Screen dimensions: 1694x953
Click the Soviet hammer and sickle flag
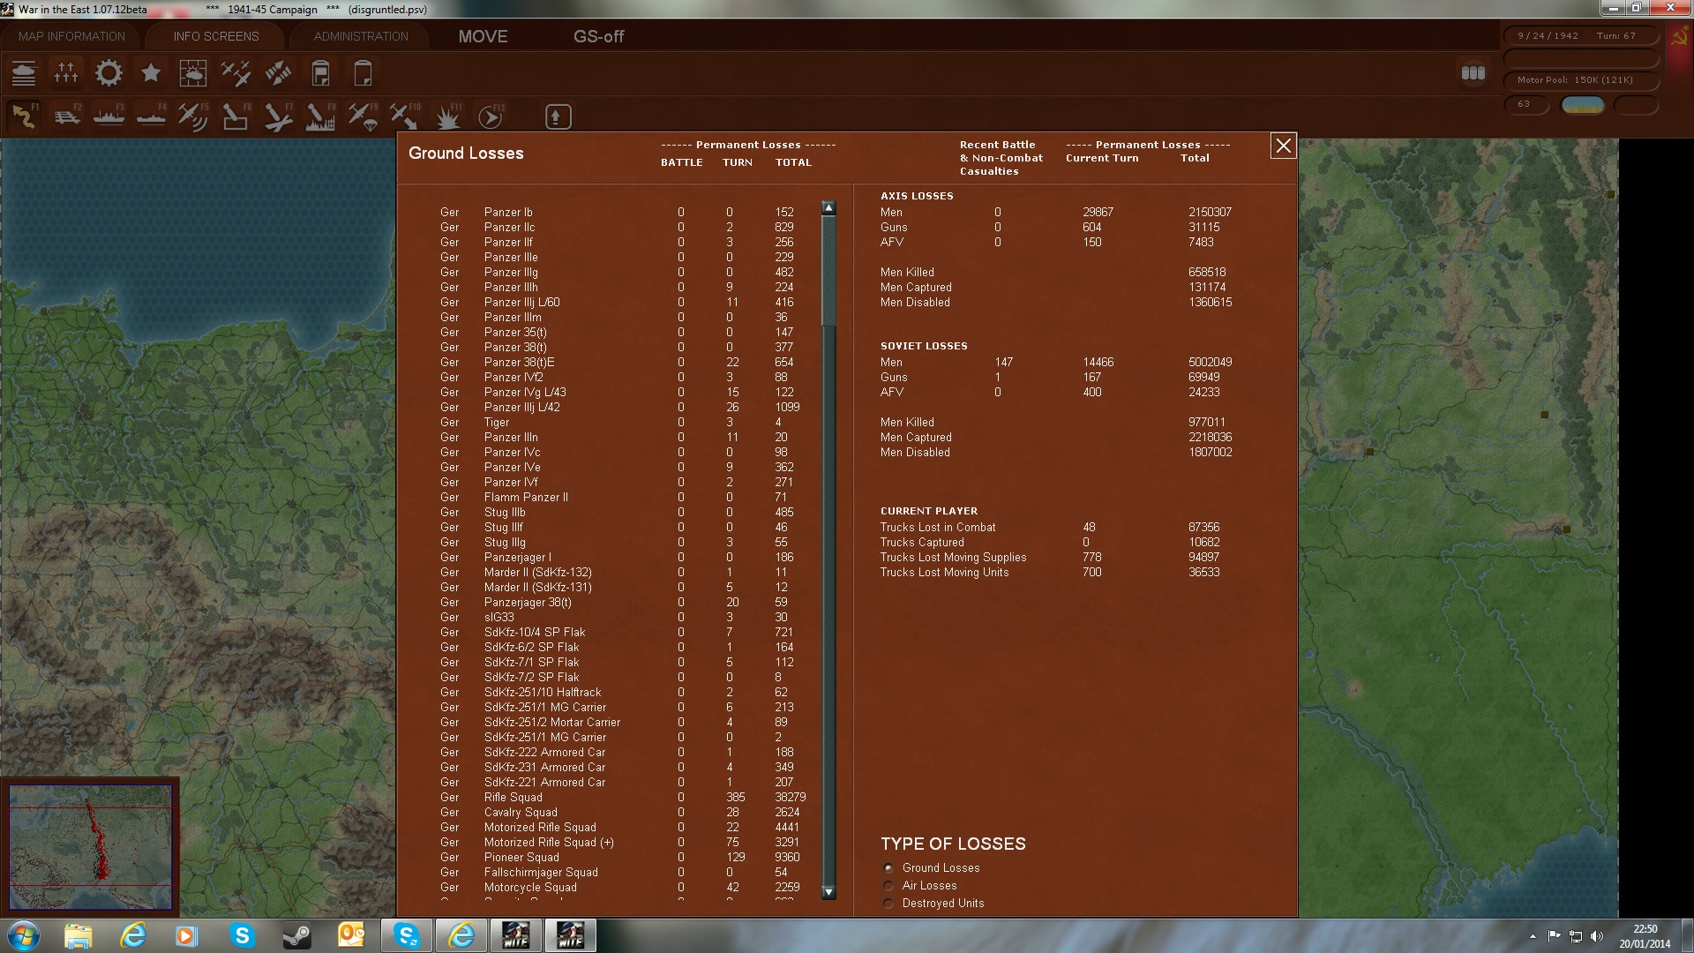coord(1677,38)
